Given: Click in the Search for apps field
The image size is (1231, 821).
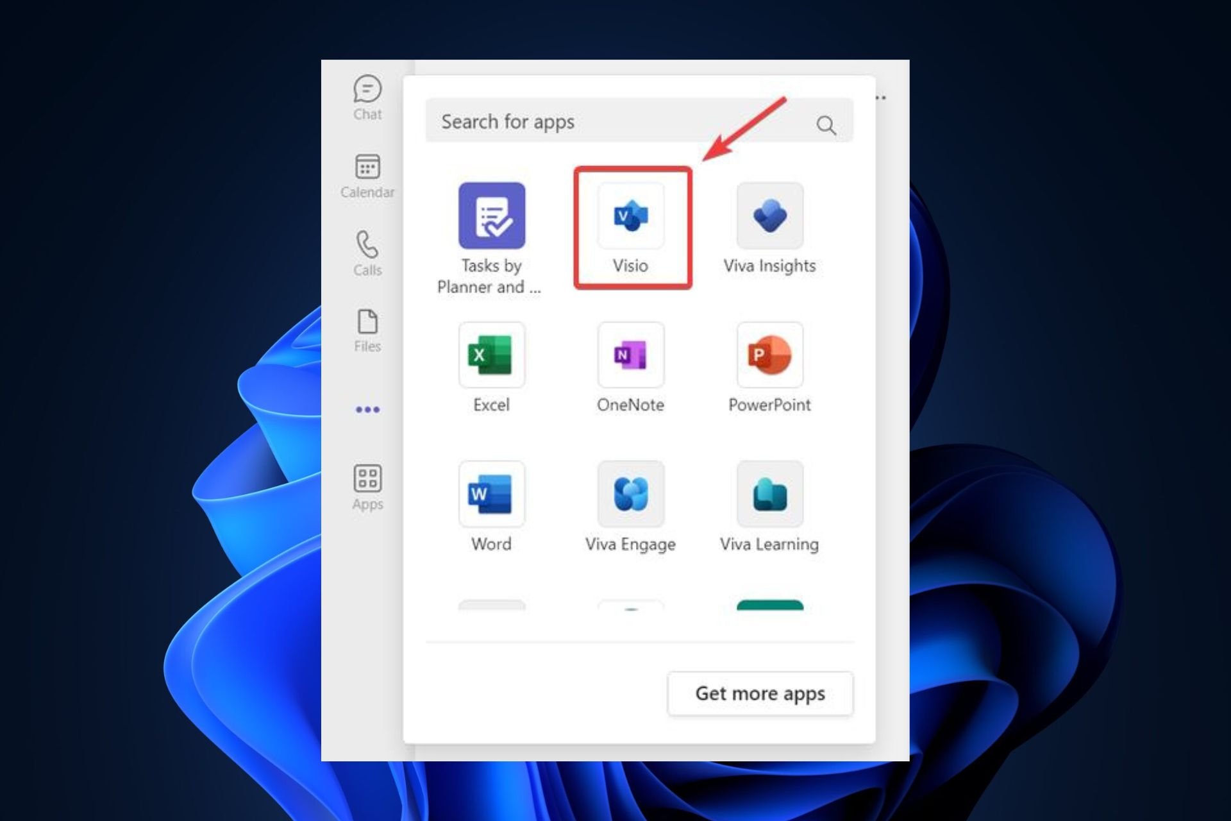Looking at the screenshot, I should tap(639, 121).
